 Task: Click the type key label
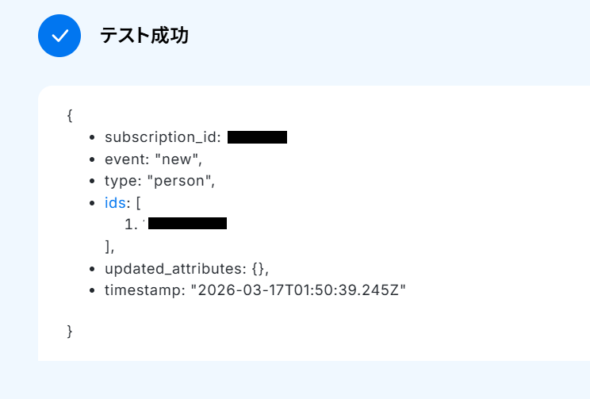123,181
